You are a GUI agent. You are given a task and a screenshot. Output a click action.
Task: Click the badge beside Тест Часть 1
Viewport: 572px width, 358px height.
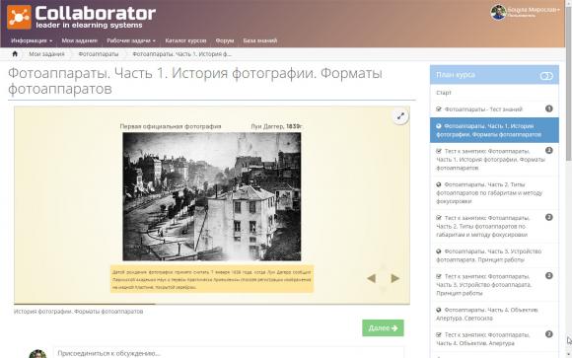(x=549, y=150)
